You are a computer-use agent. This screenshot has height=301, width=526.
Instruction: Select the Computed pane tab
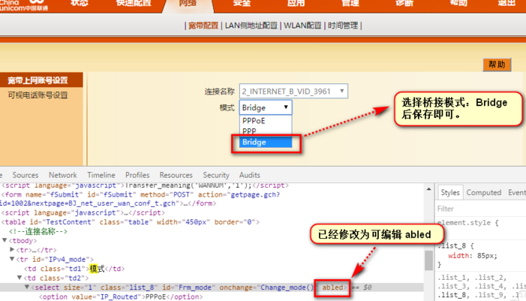tap(484, 193)
